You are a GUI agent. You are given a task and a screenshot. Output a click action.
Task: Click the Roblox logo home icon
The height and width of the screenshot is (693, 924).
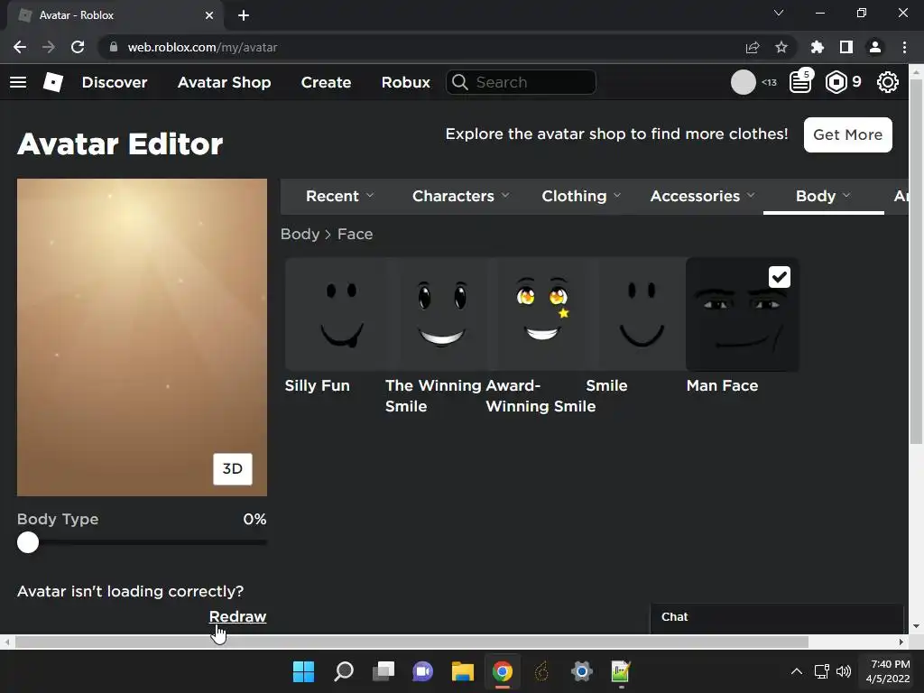(x=53, y=82)
